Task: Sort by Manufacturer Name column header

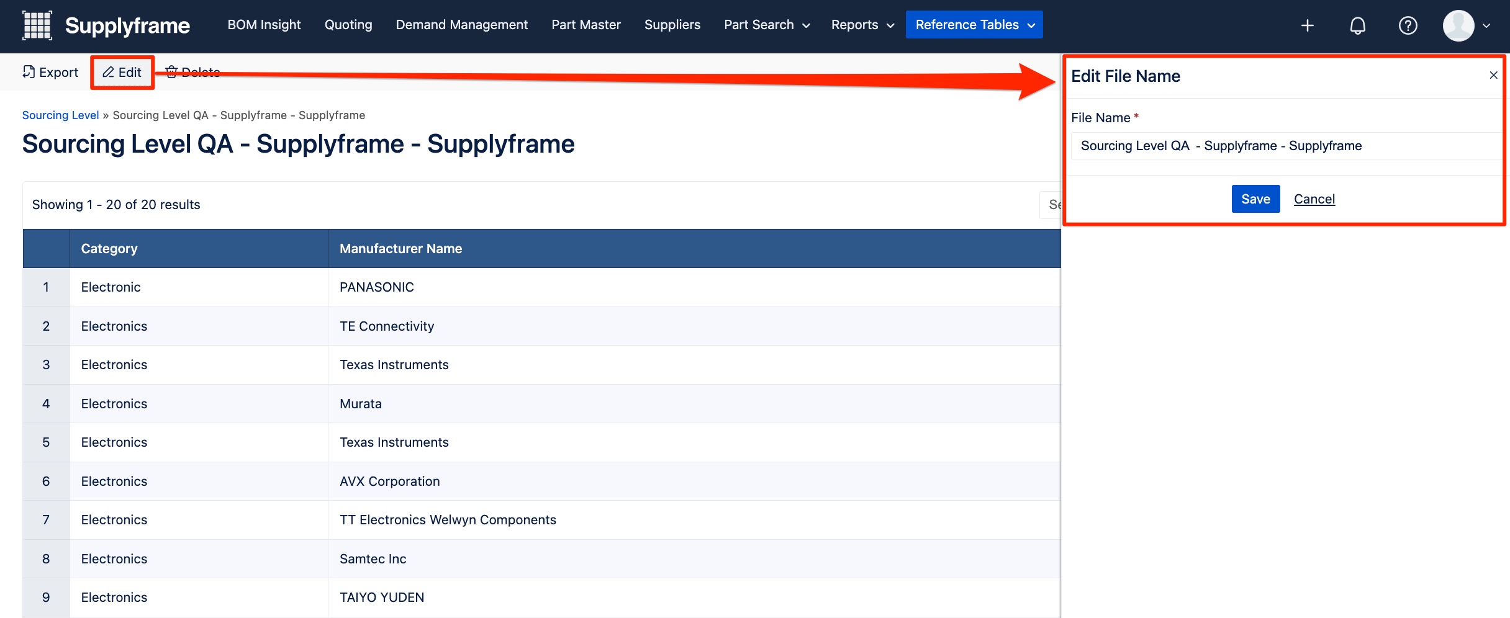Action: click(x=694, y=249)
